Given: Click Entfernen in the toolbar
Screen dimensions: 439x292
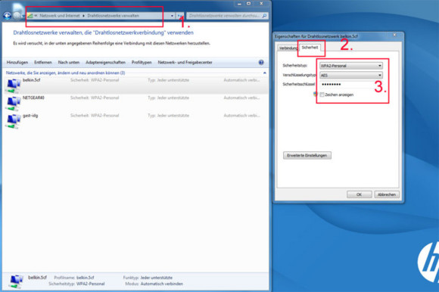Looking at the screenshot, I should tap(43, 62).
